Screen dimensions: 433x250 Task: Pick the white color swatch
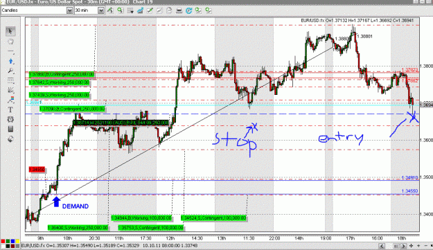coord(3,246)
